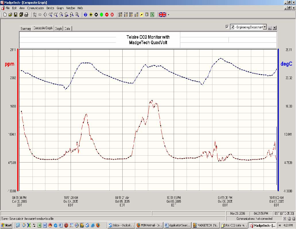
Task: Click the Windows Start button
Action: click(x=7, y=225)
